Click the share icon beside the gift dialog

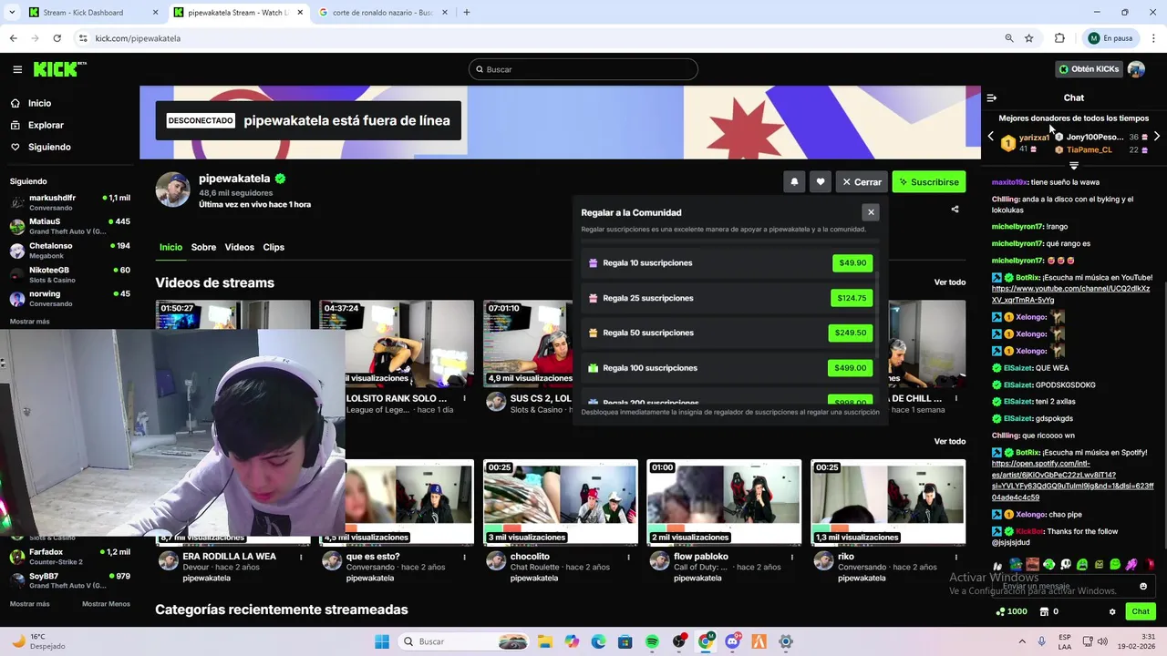click(x=955, y=210)
